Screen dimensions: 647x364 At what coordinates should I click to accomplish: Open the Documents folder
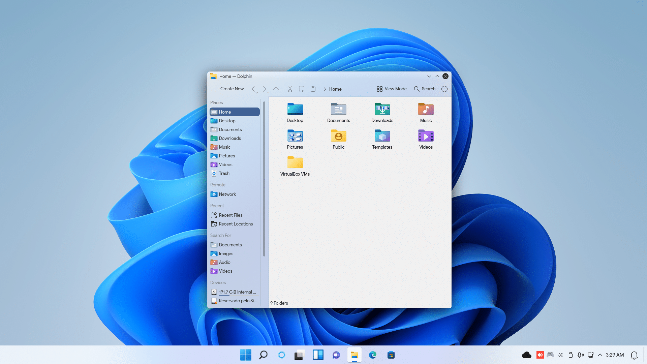tap(338, 112)
